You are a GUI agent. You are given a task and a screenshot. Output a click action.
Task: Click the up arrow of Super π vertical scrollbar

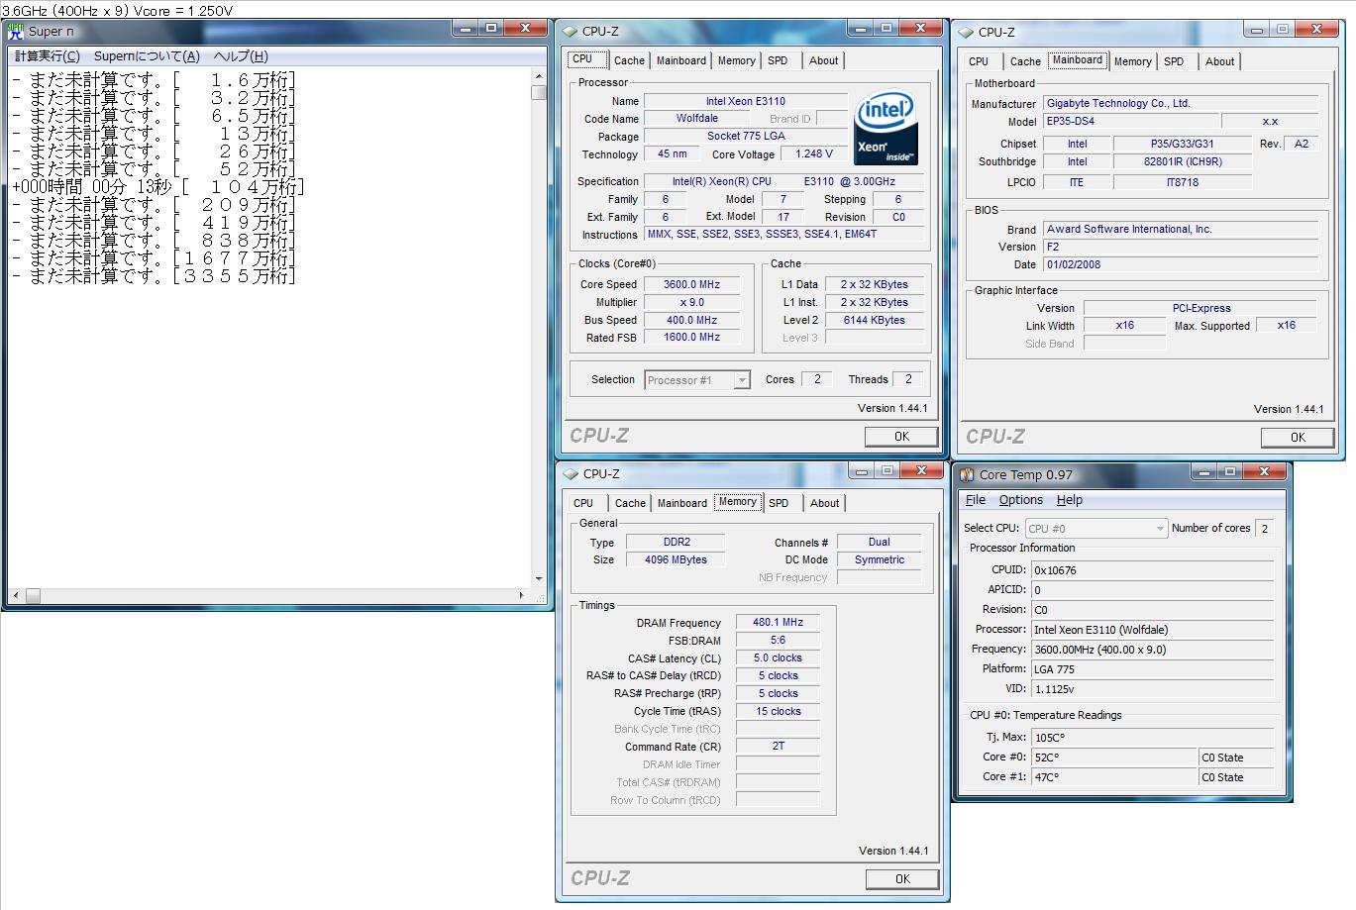[x=539, y=76]
